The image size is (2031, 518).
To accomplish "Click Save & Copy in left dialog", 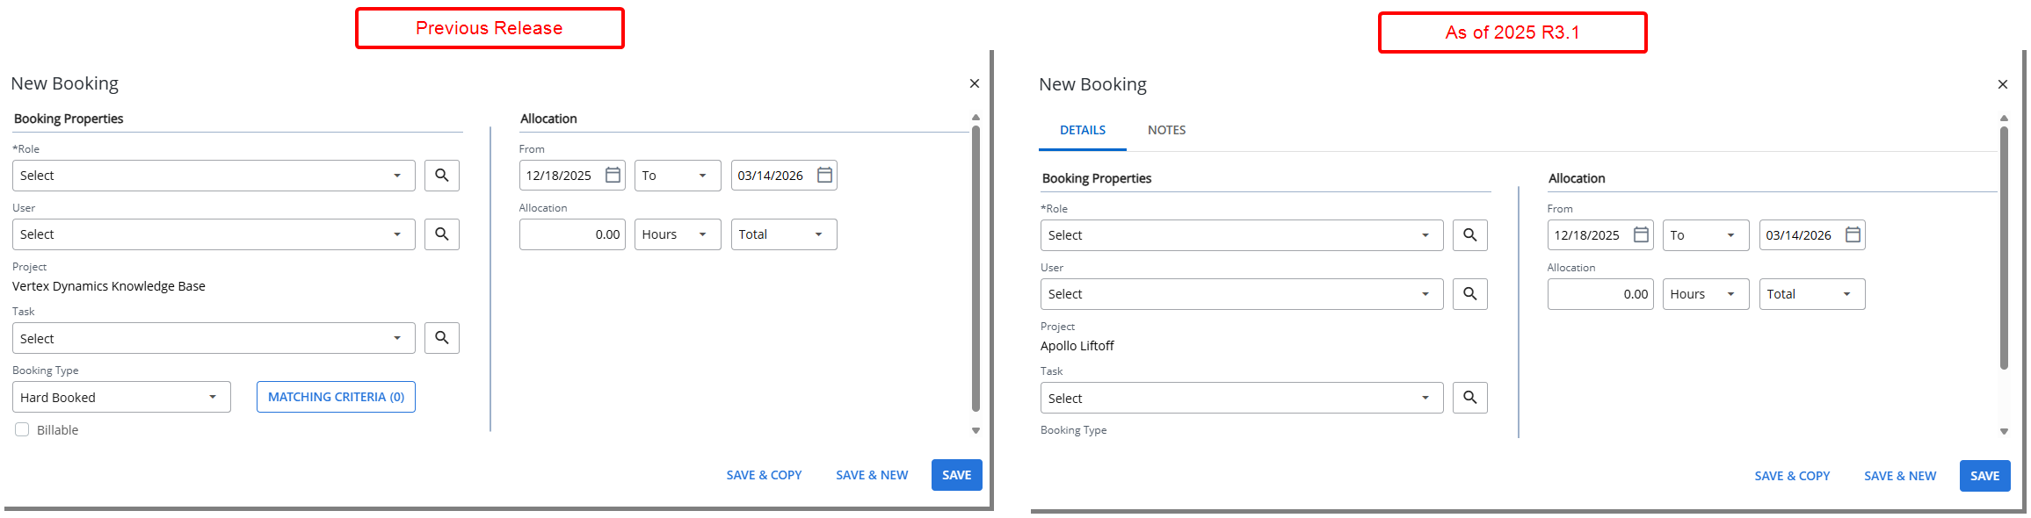I will pyautogui.click(x=764, y=475).
